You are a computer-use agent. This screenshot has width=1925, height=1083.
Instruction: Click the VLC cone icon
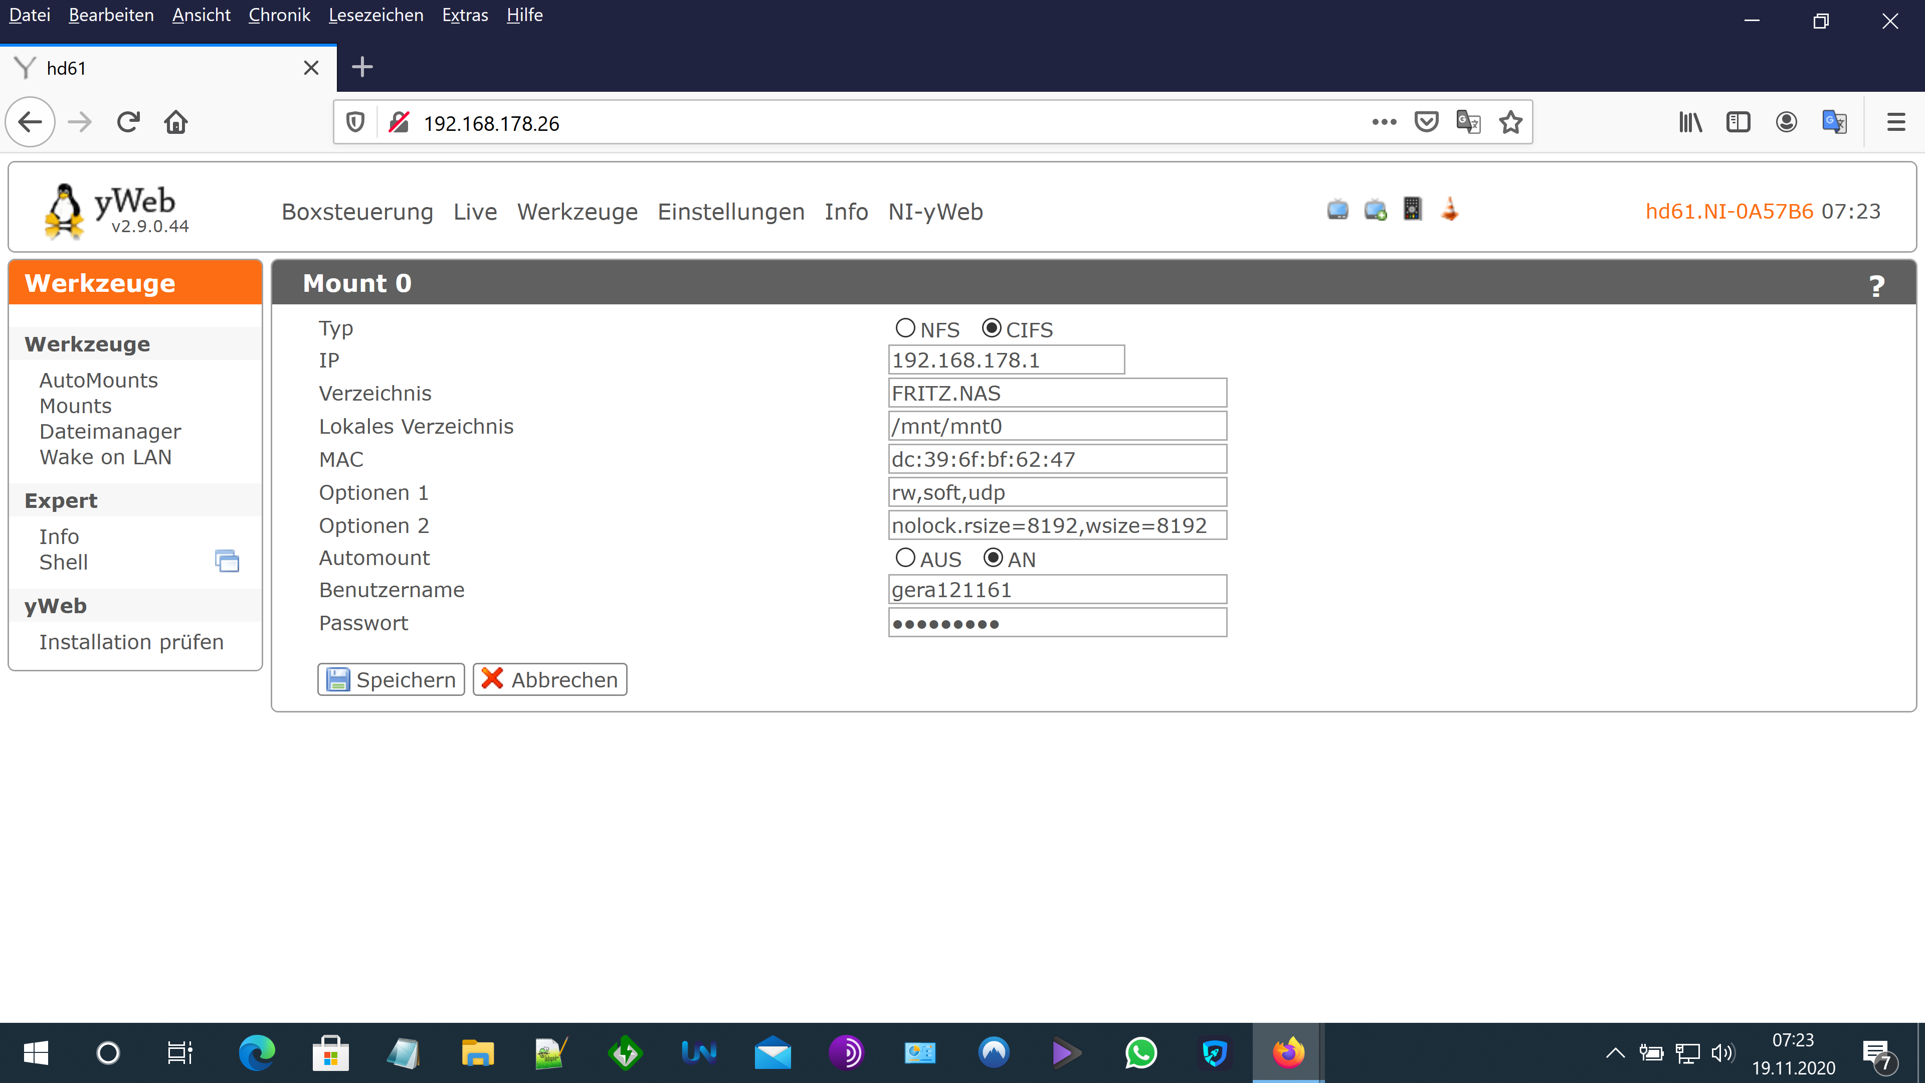1450,209
